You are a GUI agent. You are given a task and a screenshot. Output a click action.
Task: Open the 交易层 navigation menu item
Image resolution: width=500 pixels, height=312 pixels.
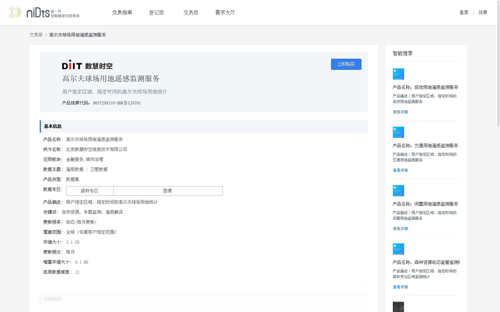tap(191, 12)
